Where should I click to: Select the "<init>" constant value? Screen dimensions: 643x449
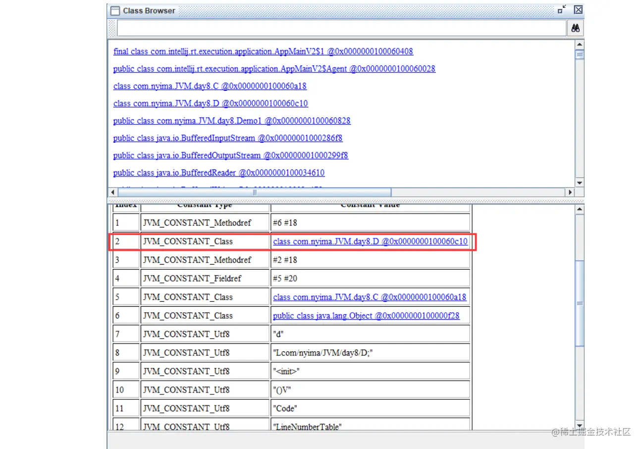370,371
